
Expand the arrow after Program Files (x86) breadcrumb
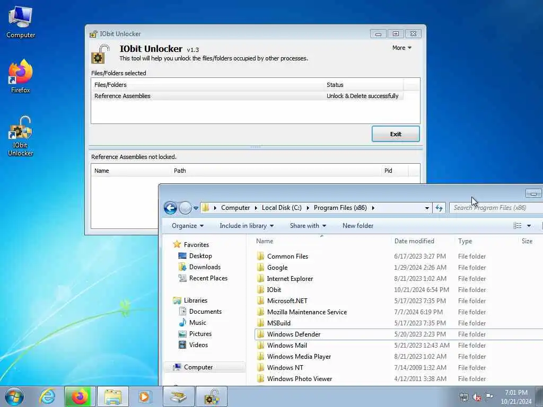[373, 208]
